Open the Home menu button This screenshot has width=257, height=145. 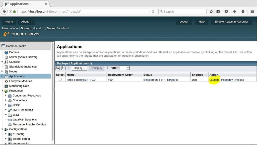tap(9, 22)
